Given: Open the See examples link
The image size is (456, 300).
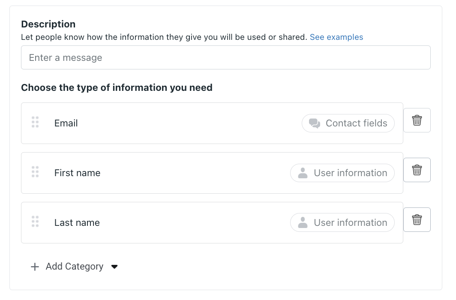Looking at the screenshot, I should coord(336,37).
